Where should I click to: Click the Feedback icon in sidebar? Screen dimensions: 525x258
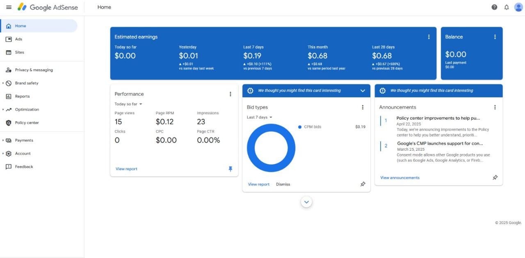tap(9, 167)
